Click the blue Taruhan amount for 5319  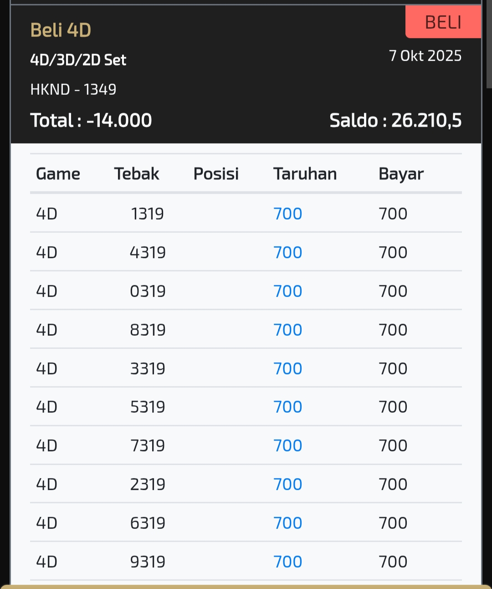[287, 407]
